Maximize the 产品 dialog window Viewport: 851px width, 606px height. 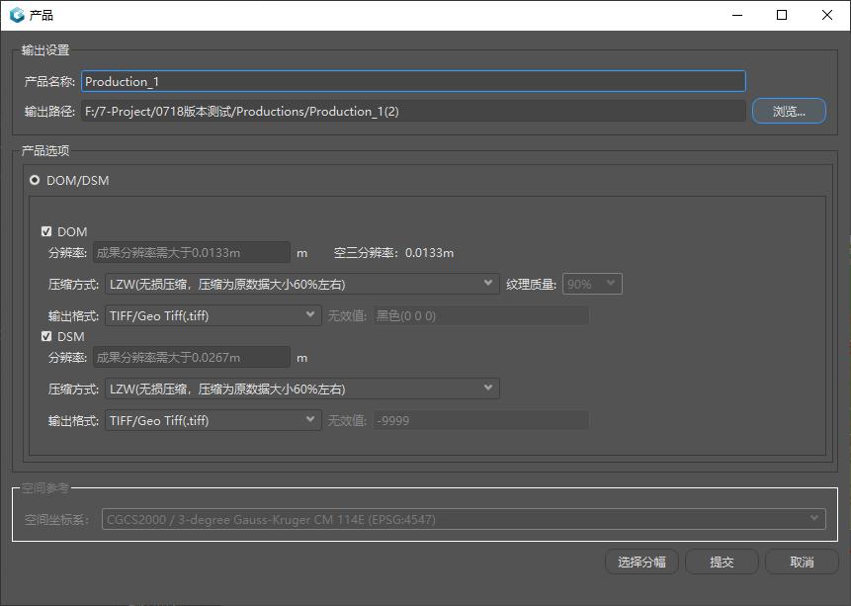coord(782,15)
